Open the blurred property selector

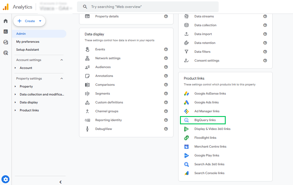(56, 7)
